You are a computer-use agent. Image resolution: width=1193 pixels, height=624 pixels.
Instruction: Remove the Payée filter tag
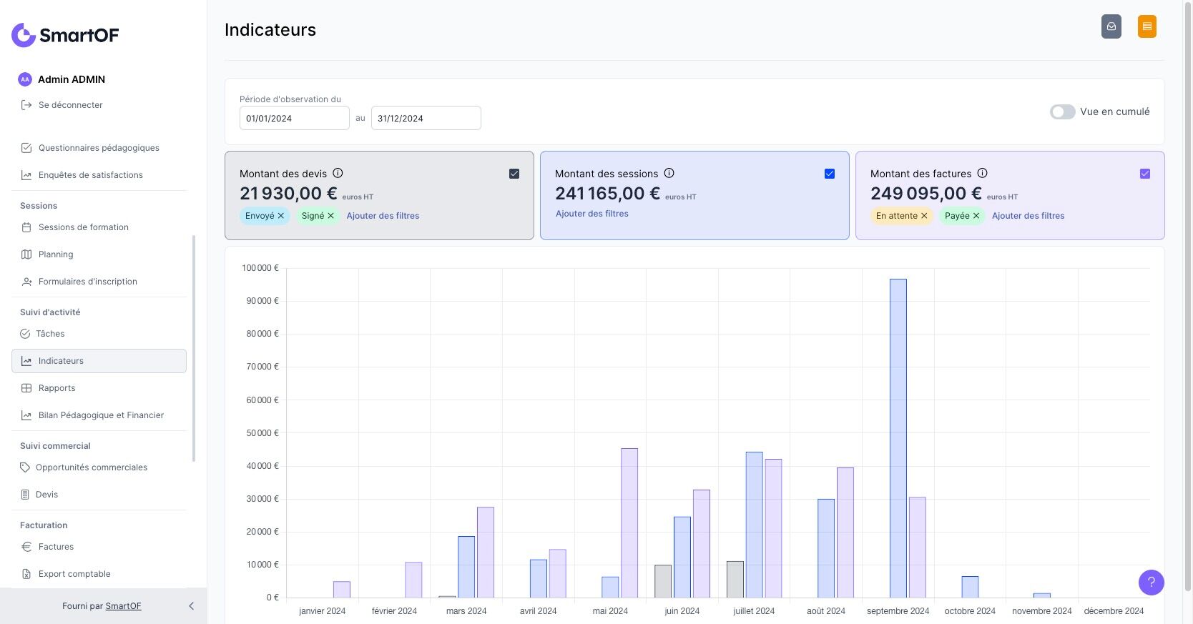[x=976, y=216]
